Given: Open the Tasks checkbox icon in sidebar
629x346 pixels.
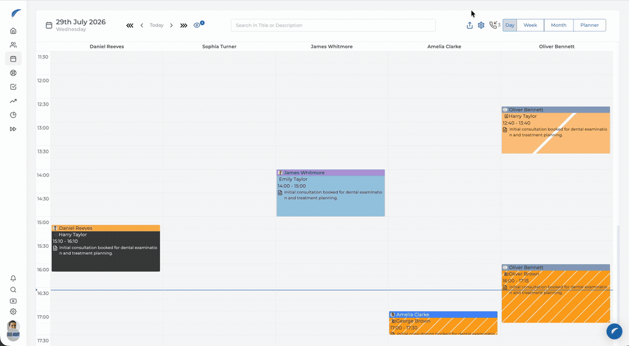Looking at the screenshot, I should point(13,87).
